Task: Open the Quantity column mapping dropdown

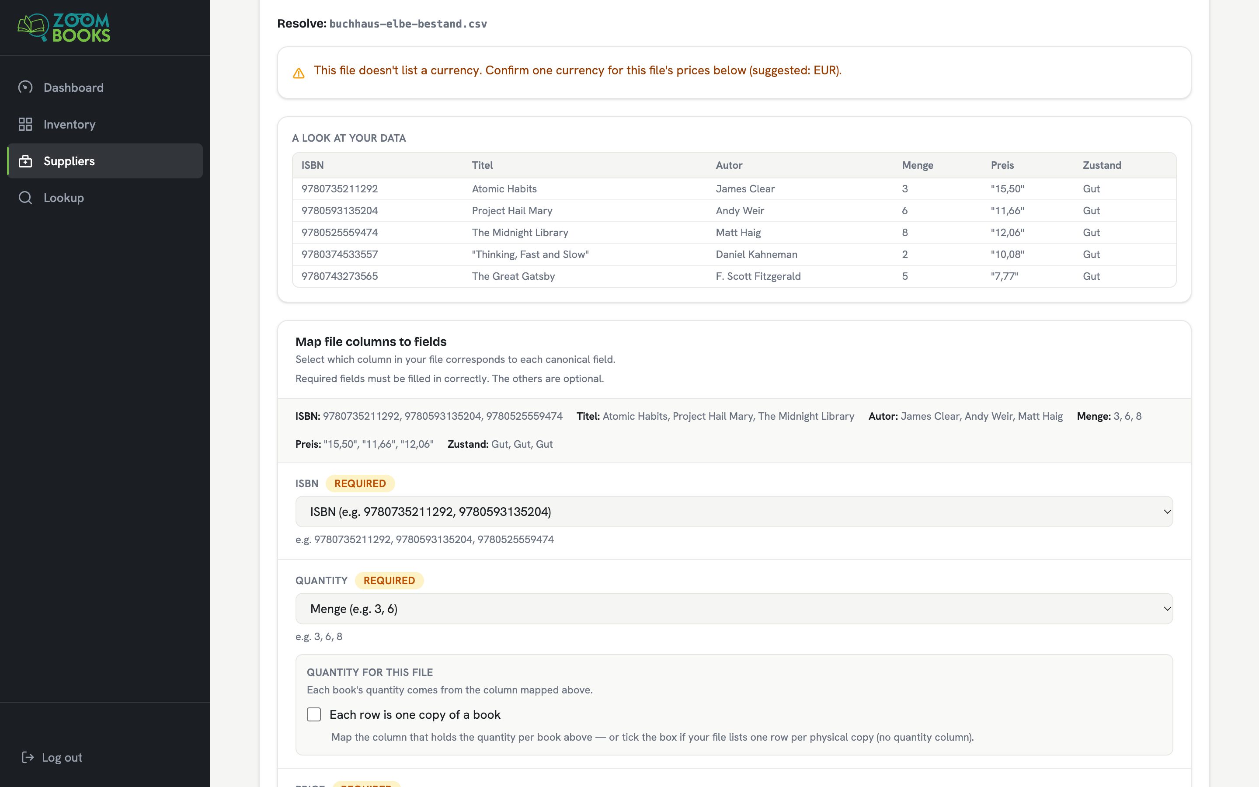Action: 734,609
